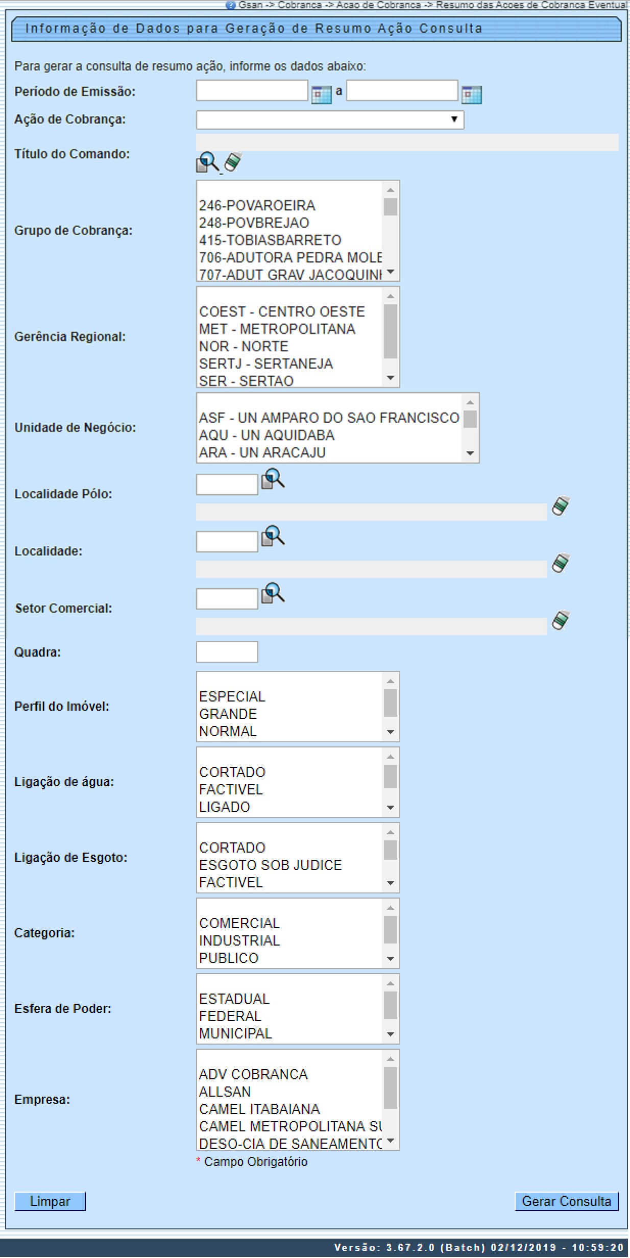630x1258 pixels.
Task: Click the Localidade search magnifier icon
Action: tap(273, 537)
